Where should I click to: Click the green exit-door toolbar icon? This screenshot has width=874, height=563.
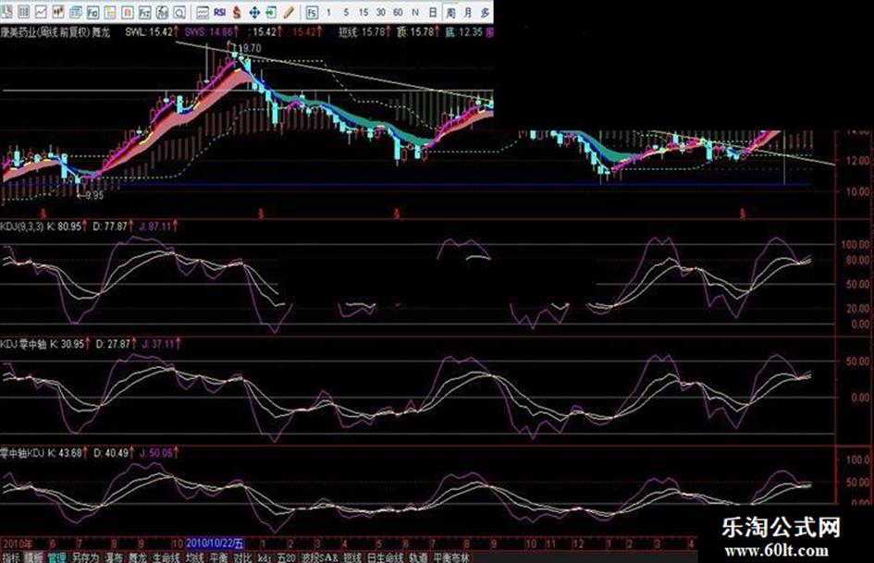[271, 12]
